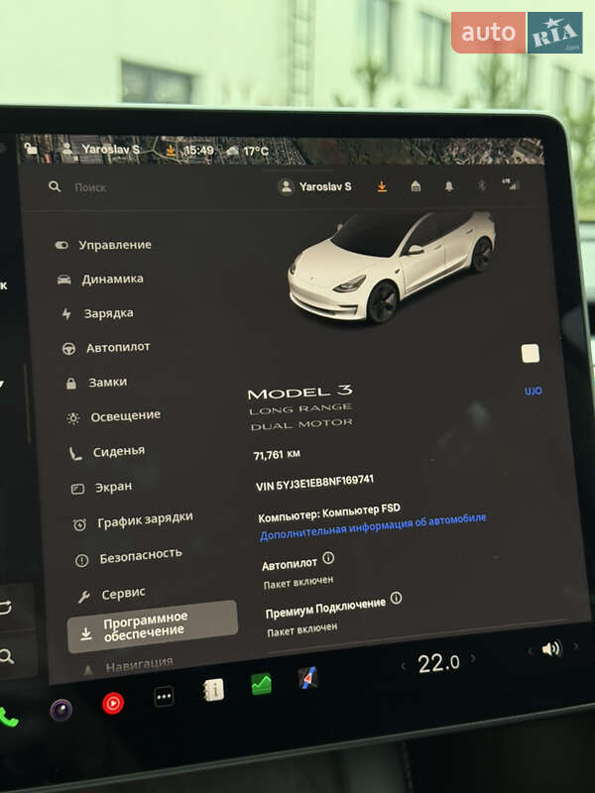Select the white paint color swatch
Viewport: 595px width, 793px height.
(x=530, y=354)
